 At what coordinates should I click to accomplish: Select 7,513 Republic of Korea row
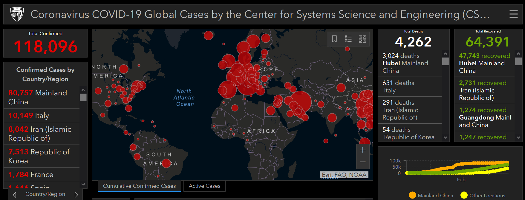(x=42, y=156)
